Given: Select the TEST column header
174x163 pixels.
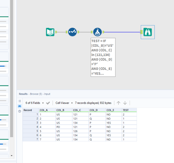Looking at the screenshot, I should click(129, 110).
